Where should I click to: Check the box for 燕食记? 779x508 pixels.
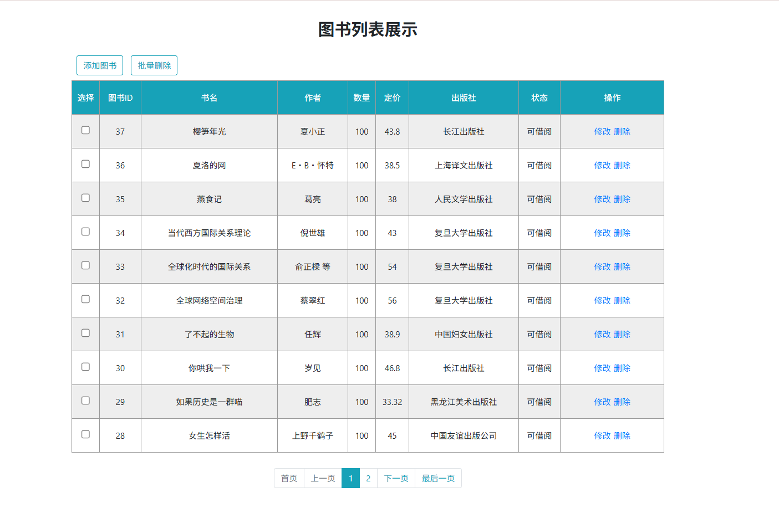85,198
